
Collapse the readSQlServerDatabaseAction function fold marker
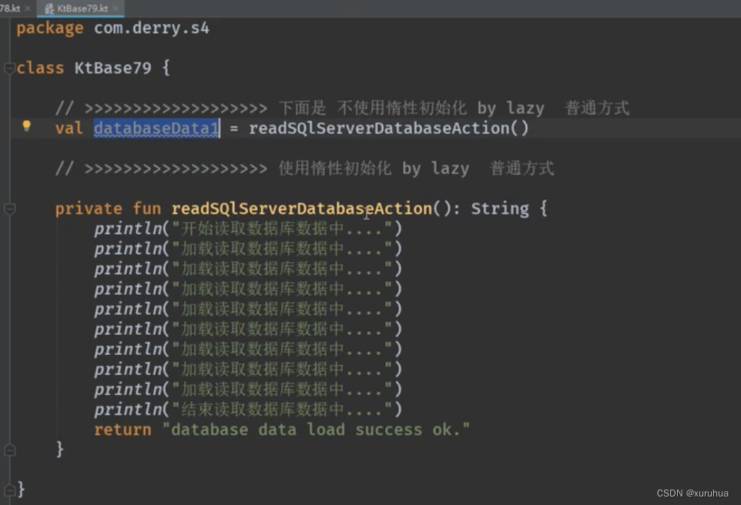pyautogui.click(x=9, y=209)
